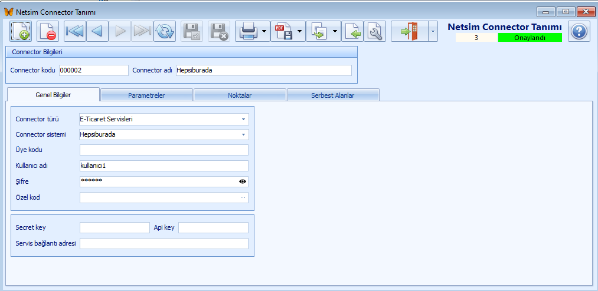Expand the Connector türü combo box
This screenshot has height=291, width=598.
(243, 120)
